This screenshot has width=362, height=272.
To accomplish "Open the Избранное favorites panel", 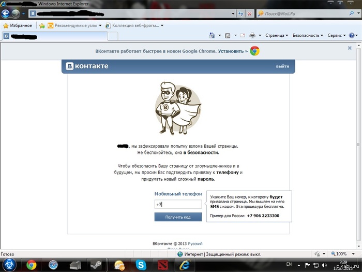I will pos(17,25).
